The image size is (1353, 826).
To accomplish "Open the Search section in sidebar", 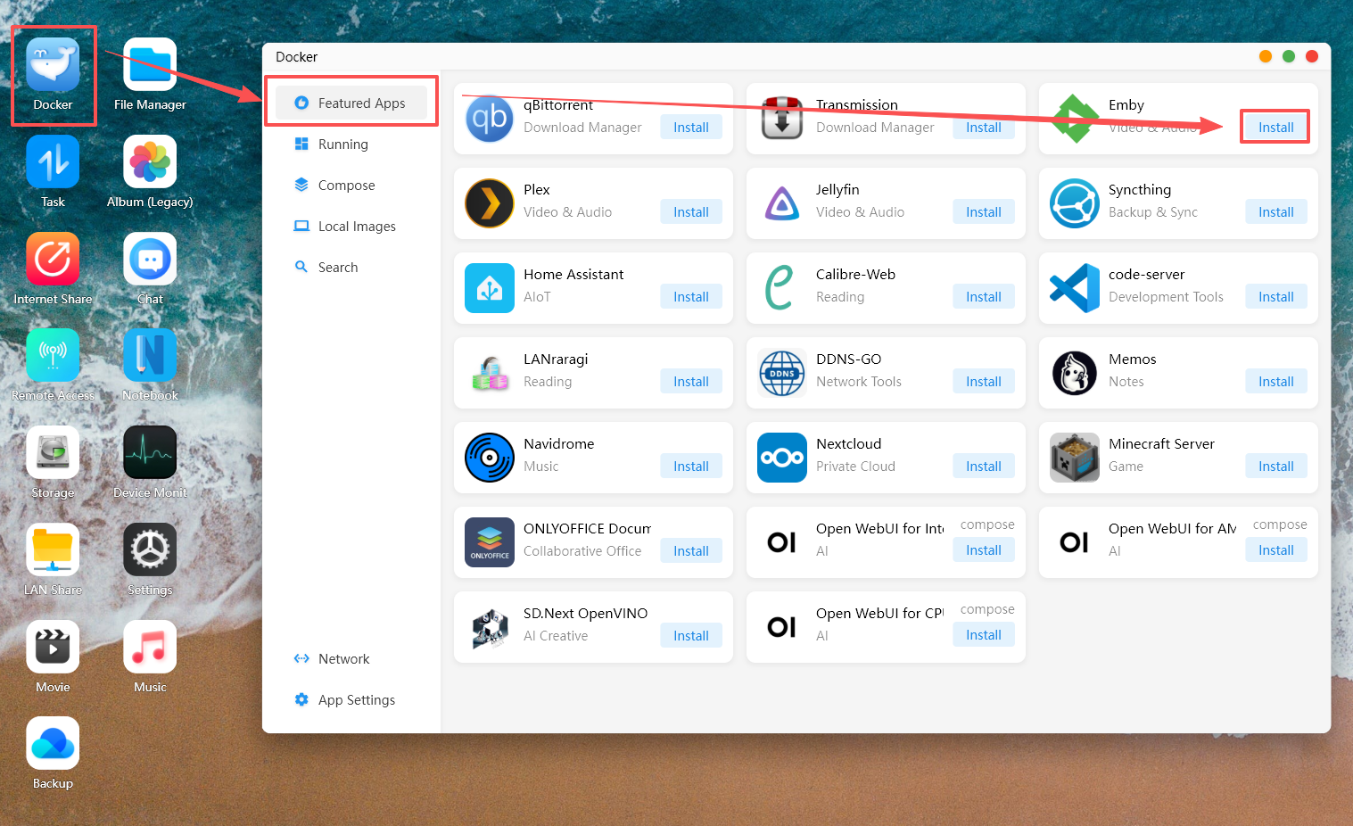I will pyautogui.click(x=351, y=267).
